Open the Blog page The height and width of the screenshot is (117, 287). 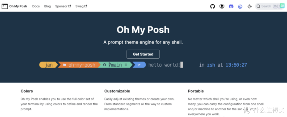click(x=47, y=6)
